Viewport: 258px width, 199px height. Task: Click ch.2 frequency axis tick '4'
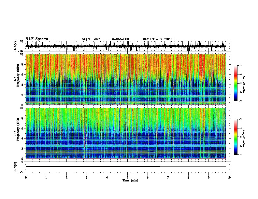tap(23, 139)
